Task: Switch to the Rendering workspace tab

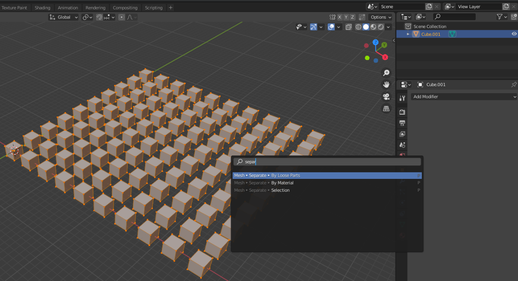Action: pos(95,8)
